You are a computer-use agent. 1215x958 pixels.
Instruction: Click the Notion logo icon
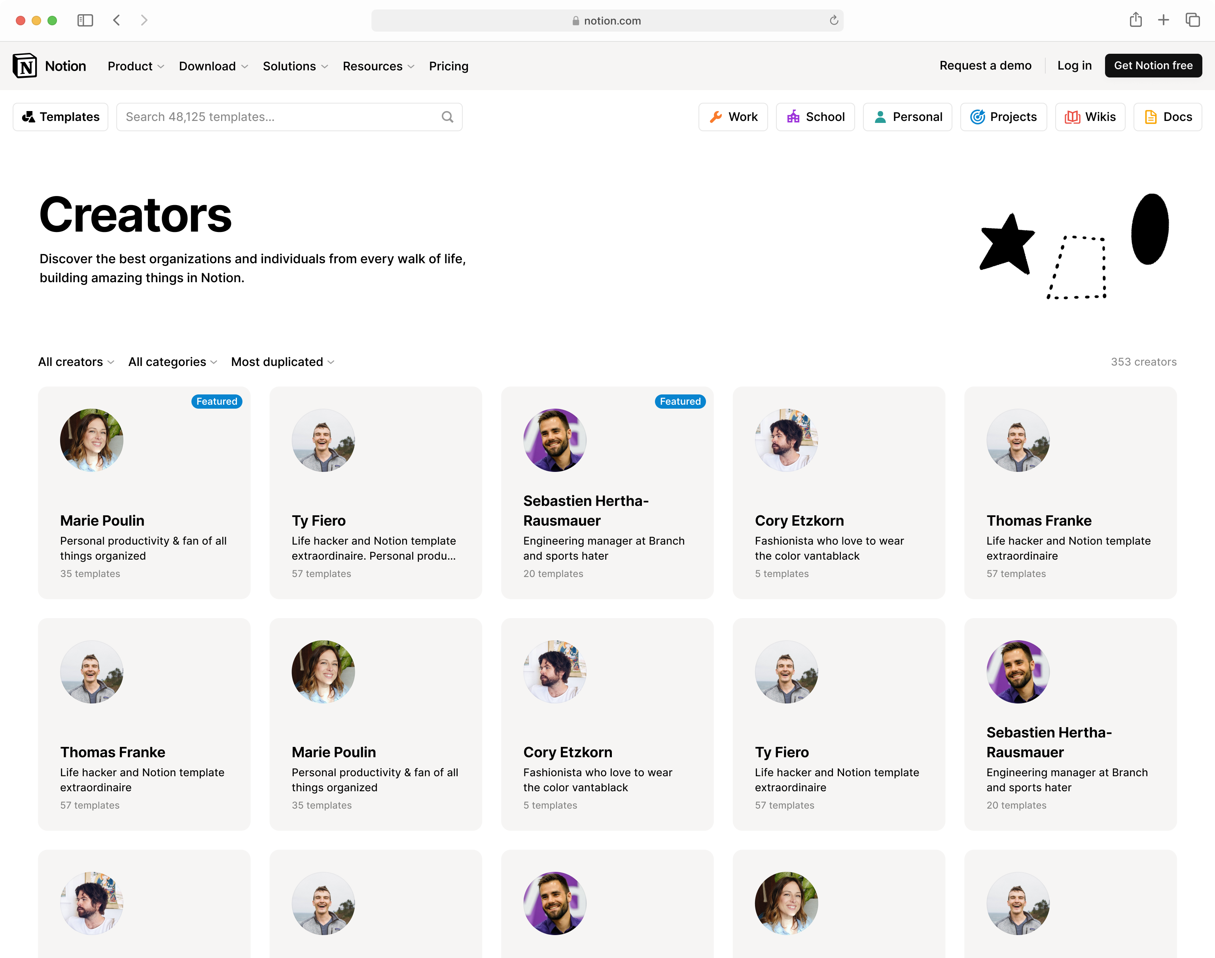[25, 66]
